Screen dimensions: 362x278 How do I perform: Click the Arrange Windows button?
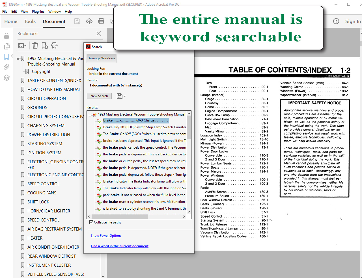102,58
